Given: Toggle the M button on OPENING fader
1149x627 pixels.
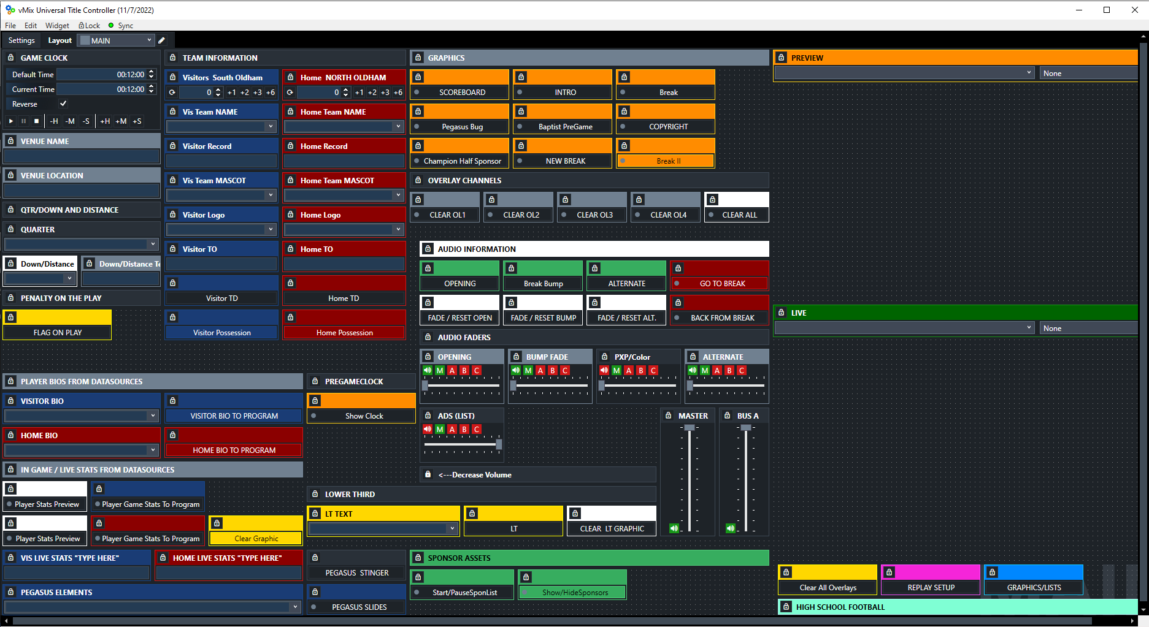Looking at the screenshot, I should pyautogui.click(x=440, y=370).
